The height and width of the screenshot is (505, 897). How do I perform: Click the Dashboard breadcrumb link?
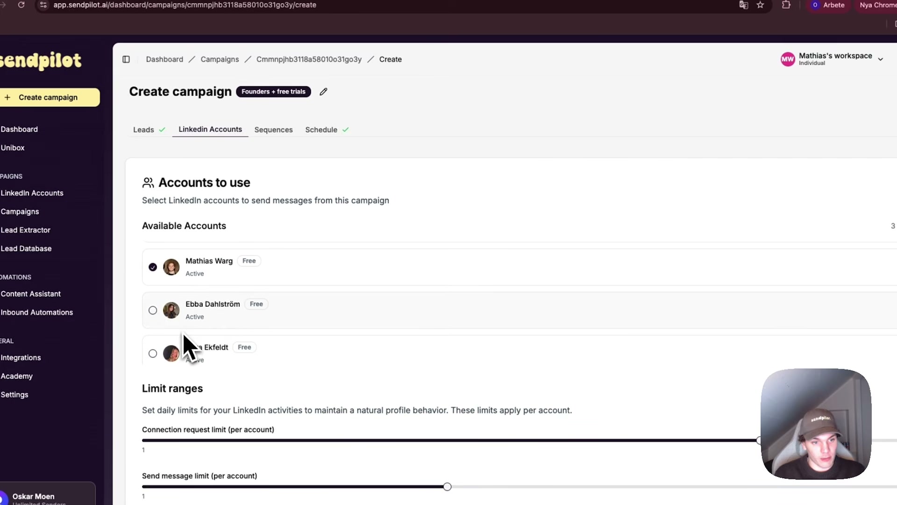coord(164,59)
